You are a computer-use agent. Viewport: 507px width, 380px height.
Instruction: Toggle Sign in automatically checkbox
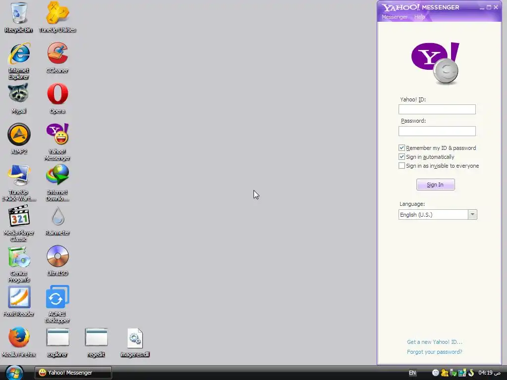(402, 157)
